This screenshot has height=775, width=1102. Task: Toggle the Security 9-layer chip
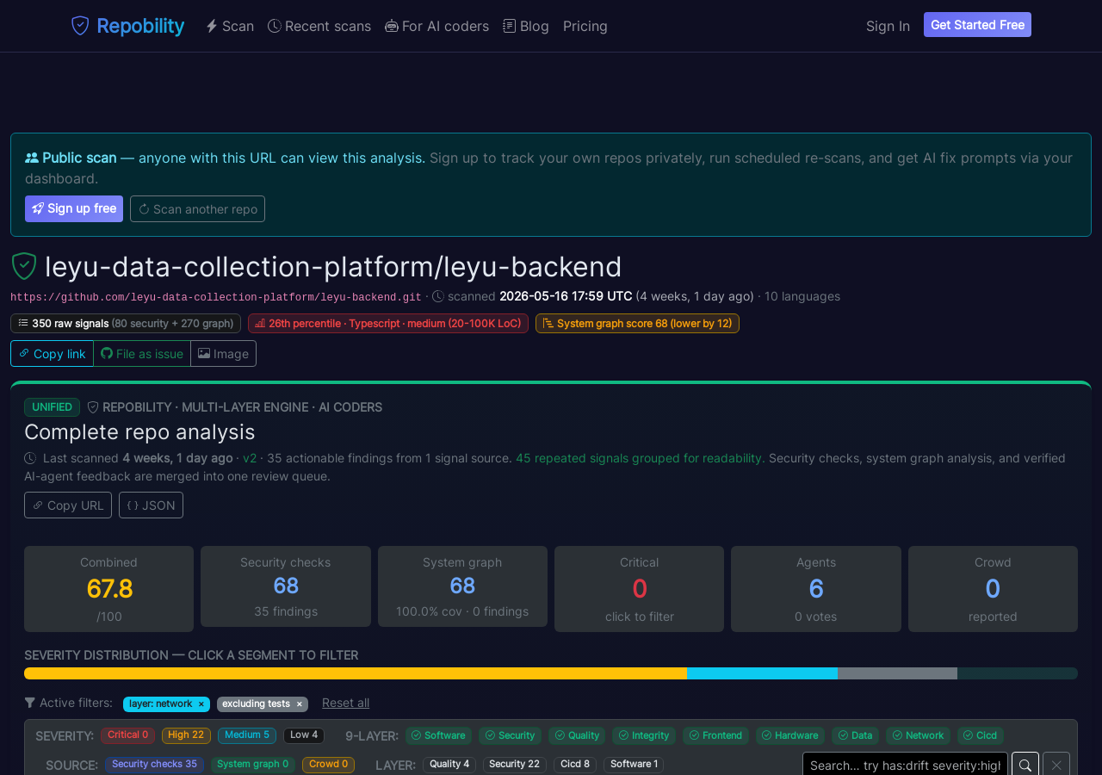point(511,735)
